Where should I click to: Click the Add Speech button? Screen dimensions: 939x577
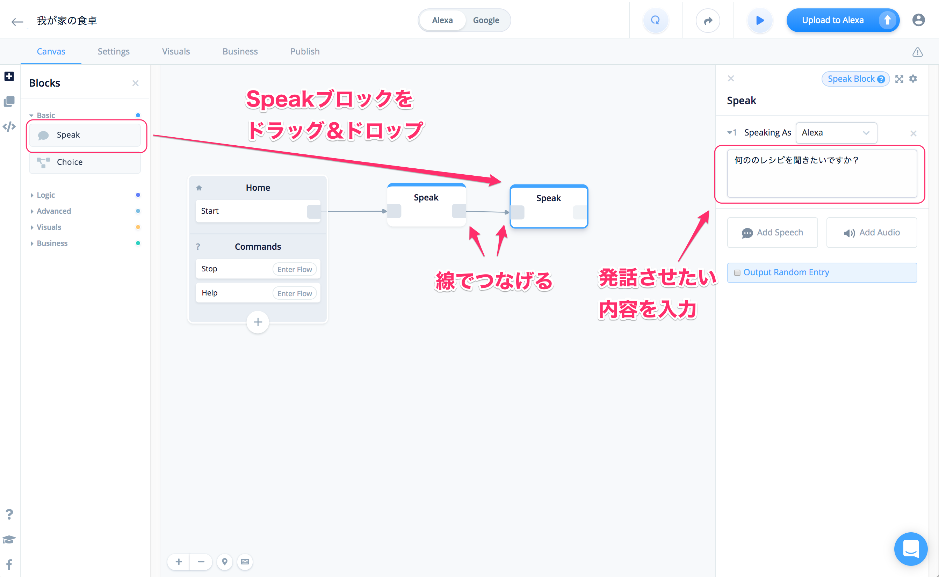[x=772, y=232]
